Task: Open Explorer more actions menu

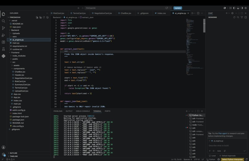Action: pyautogui.click(x=47, y=13)
